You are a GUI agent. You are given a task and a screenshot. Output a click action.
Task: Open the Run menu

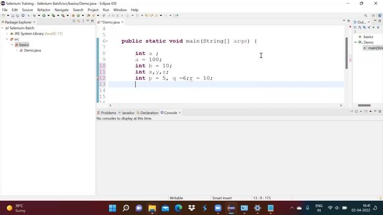(106, 10)
